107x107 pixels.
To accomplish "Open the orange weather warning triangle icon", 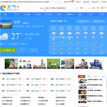I will point(102,8).
